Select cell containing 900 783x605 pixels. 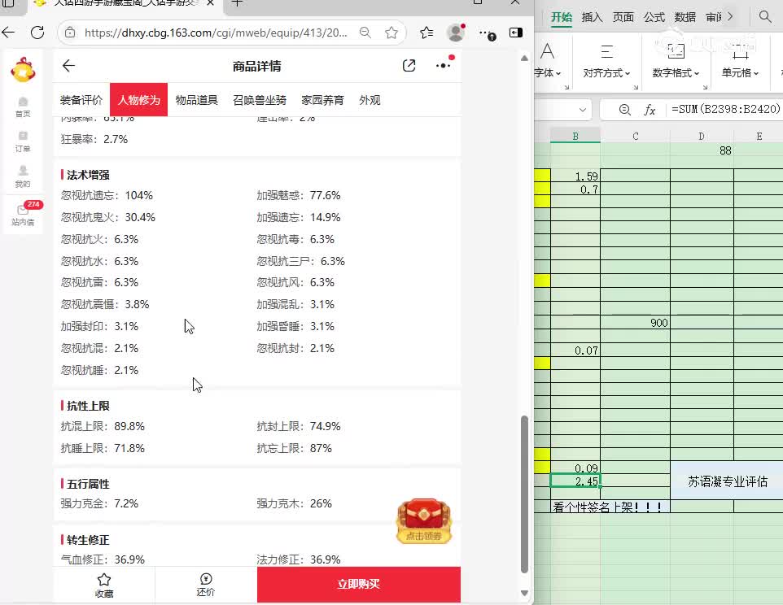click(x=635, y=323)
